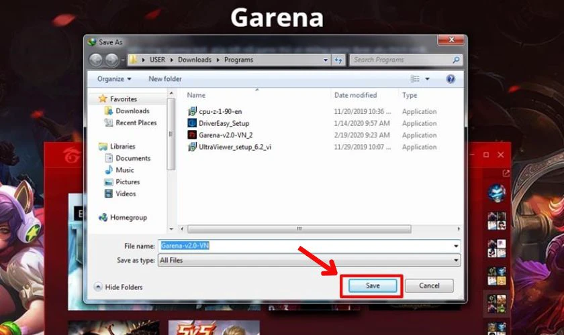564x335 pixels.
Task: Open recent locations dropdown arrow
Action: coord(123,60)
